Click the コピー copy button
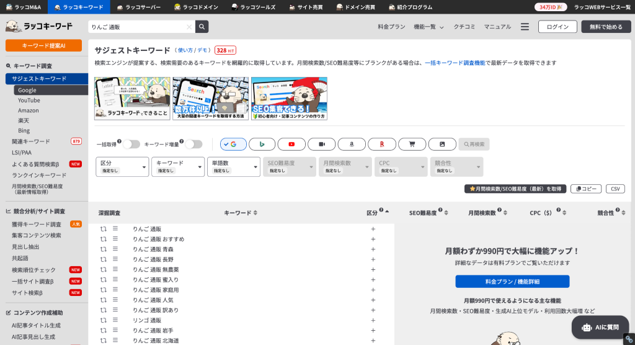This screenshot has width=635, height=345. [586, 189]
